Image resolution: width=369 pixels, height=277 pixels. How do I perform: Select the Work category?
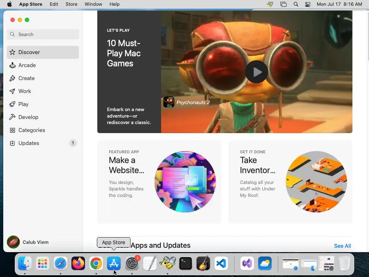43,91
